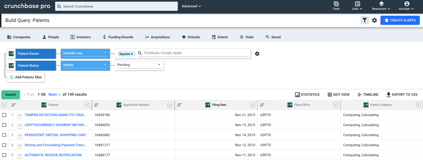The height and width of the screenshot is (160, 423).
Task: Click cb logo beside AUTOMATIC INVOICE NOTIFICATION
Action: (x=20, y=155)
